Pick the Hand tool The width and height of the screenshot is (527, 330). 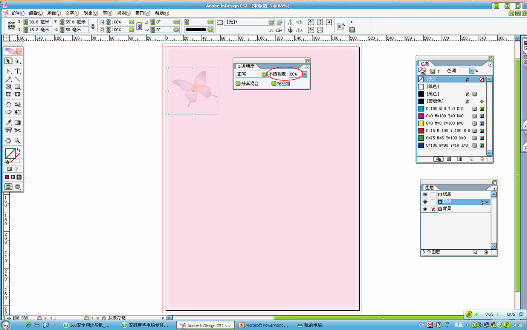[8, 140]
